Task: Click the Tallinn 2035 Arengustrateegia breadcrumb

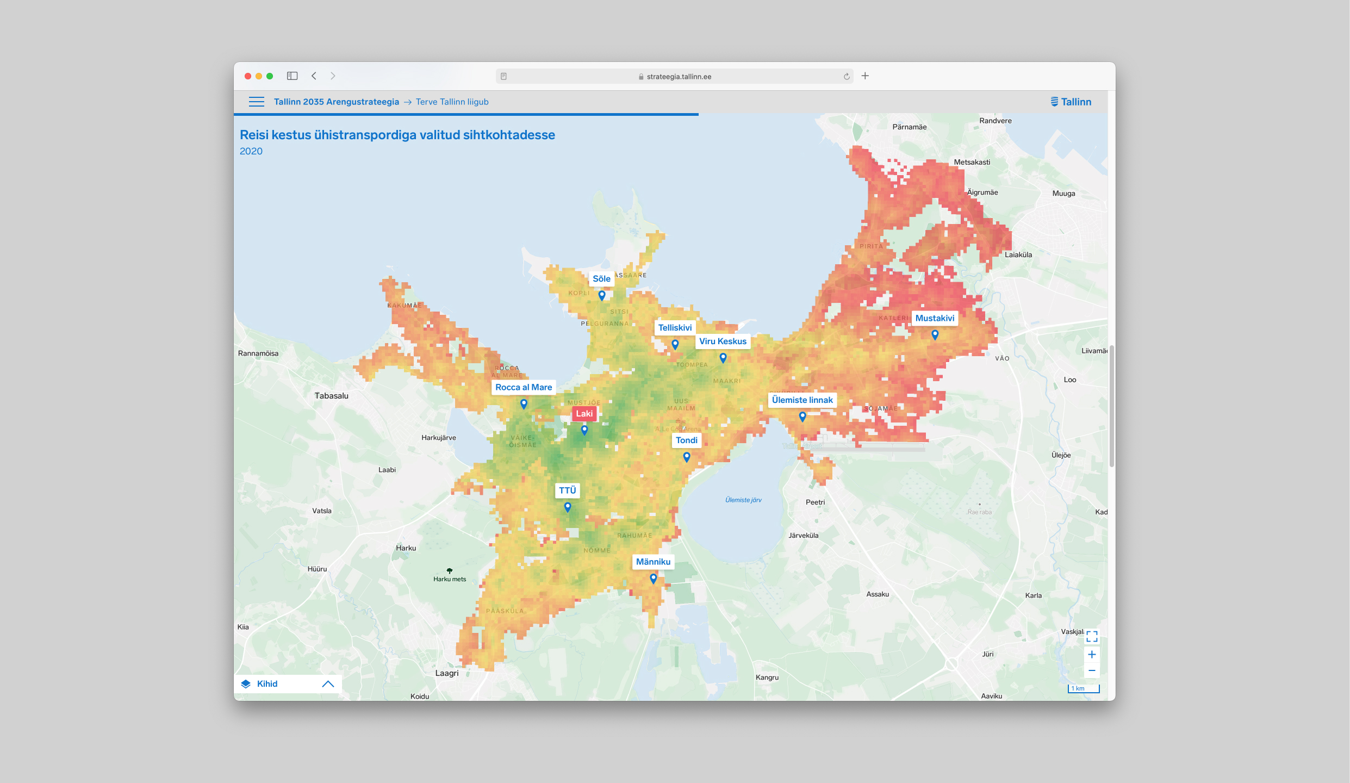Action: point(336,102)
